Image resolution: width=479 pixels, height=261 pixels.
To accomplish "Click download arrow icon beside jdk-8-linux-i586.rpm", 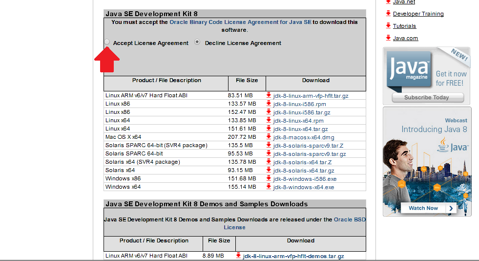I will click(269, 103).
